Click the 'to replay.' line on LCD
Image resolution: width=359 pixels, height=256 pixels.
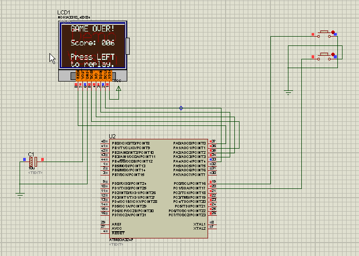pyautogui.click(x=92, y=64)
